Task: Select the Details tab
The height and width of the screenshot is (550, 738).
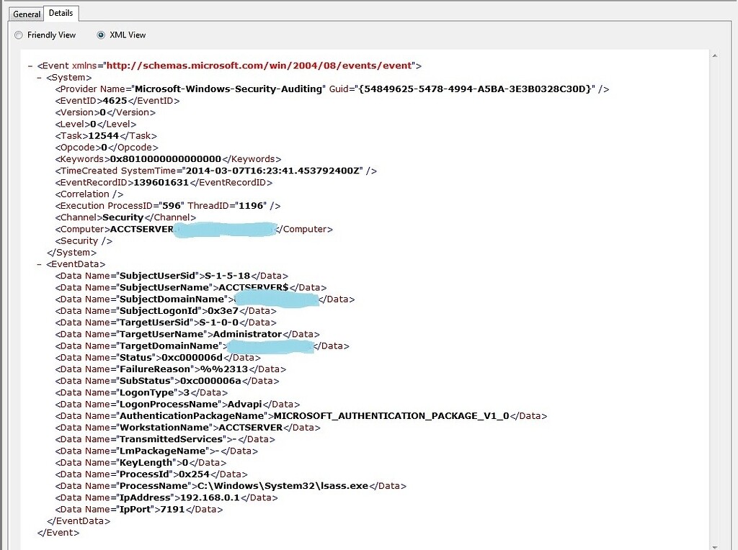Action: click(x=61, y=12)
